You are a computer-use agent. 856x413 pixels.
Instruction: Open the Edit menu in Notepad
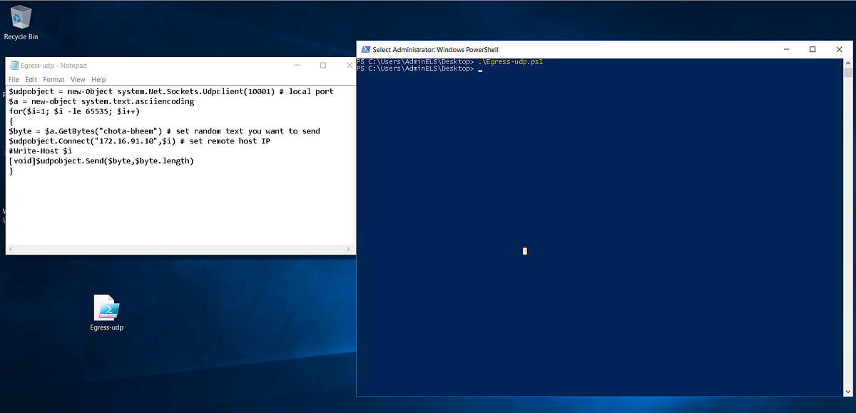click(31, 79)
